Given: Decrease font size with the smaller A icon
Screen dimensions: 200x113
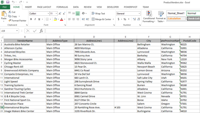Looking at the screenshot, I should (x=64, y=14).
